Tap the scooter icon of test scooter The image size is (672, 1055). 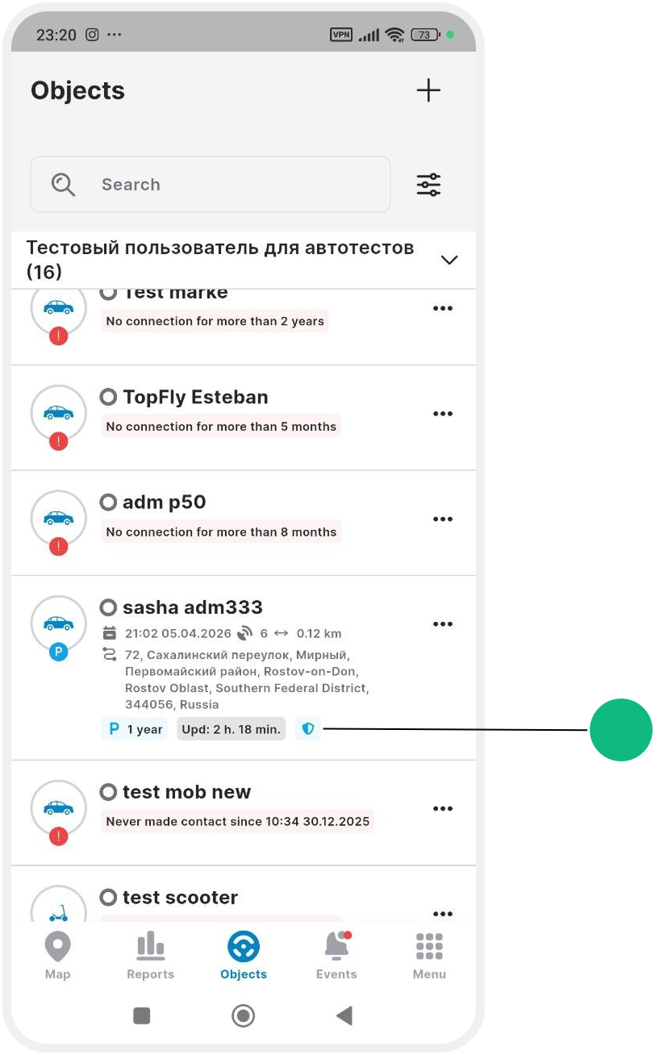click(58, 911)
